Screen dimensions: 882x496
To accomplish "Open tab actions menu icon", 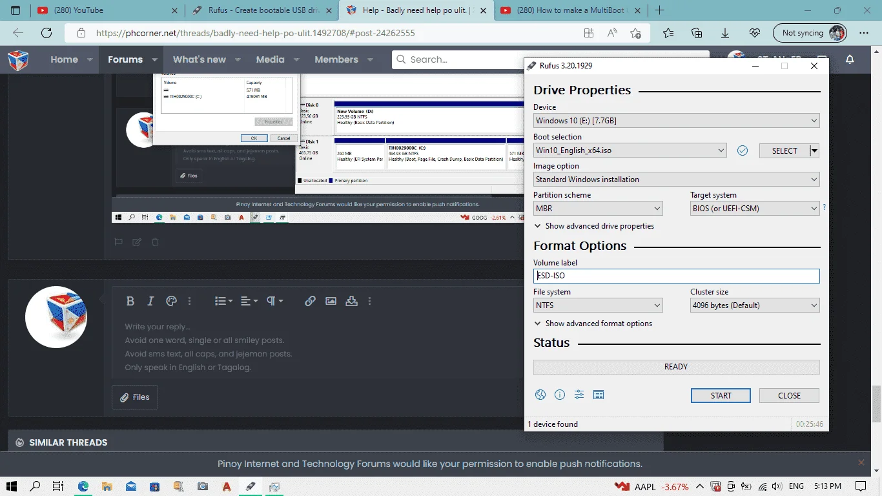I will [x=15, y=10].
